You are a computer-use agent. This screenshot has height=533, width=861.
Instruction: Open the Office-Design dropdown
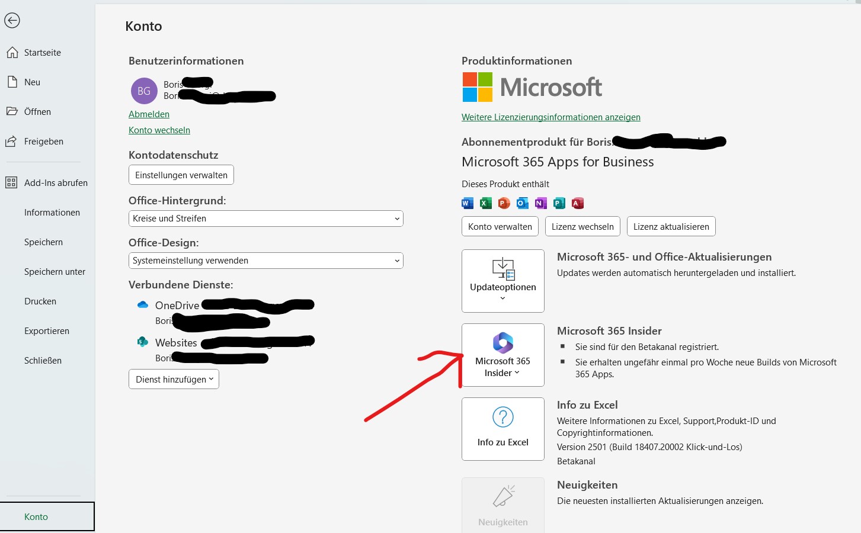(266, 261)
